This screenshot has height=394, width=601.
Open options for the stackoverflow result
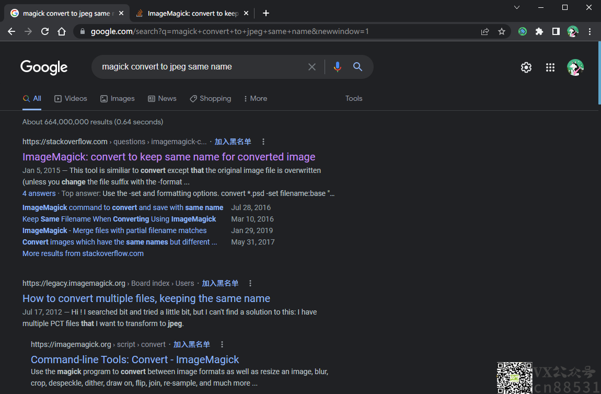coord(263,142)
